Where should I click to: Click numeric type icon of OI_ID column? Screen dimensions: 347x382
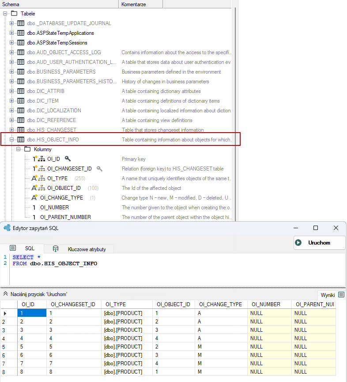pyautogui.click(x=35, y=159)
